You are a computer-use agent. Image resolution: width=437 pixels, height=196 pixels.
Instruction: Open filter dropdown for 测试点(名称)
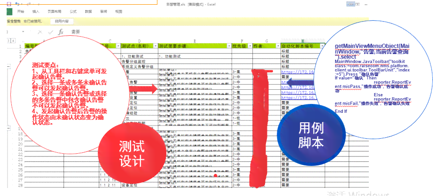(155, 46)
